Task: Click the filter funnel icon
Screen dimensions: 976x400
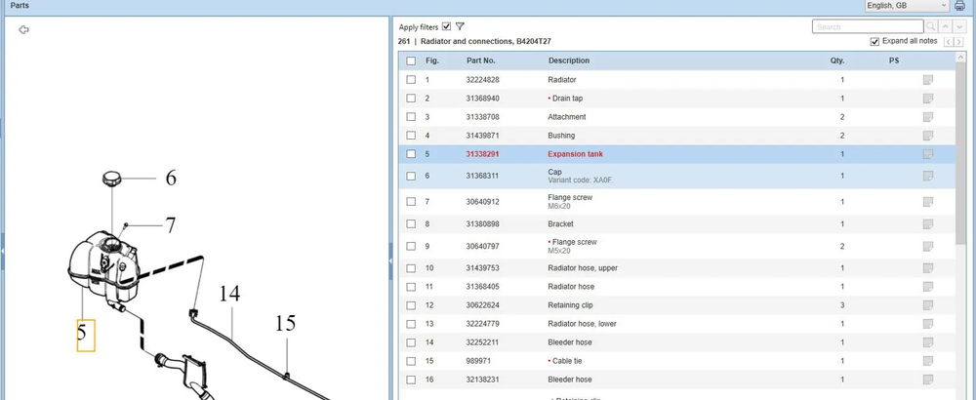Action: click(x=460, y=26)
